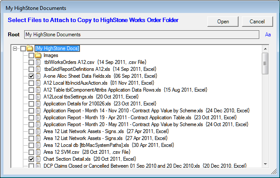Click file icon of Chart Section Detail.xls
Screen dimensions: 280x178
point(38,159)
